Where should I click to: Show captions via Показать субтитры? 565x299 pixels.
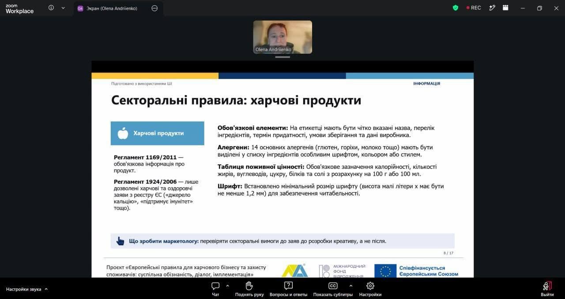333,289
